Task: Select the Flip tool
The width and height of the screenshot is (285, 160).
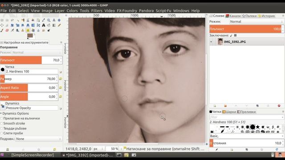Action: click(x=33, y=25)
